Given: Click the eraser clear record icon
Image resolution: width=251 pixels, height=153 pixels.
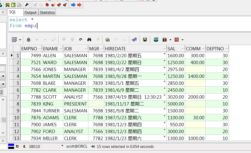Looking at the screenshot, I should 98,39.
